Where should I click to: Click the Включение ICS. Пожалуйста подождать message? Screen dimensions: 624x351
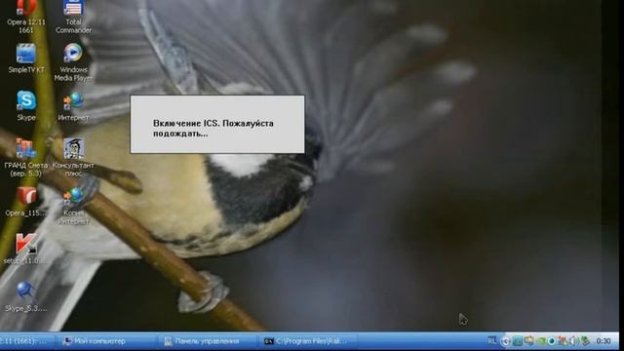(214, 128)
